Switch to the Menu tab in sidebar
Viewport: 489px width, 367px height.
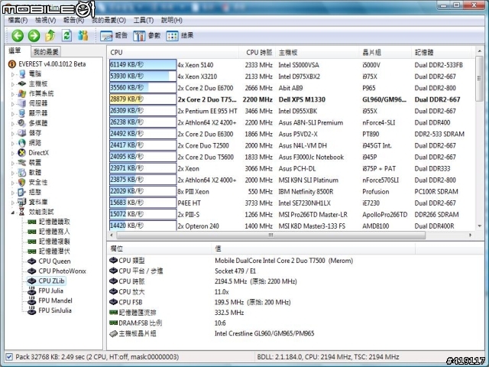[x=15, y=51]
